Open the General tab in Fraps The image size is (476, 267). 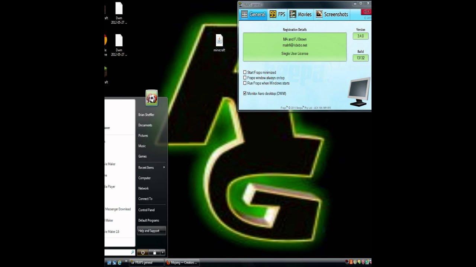point(253,14)
